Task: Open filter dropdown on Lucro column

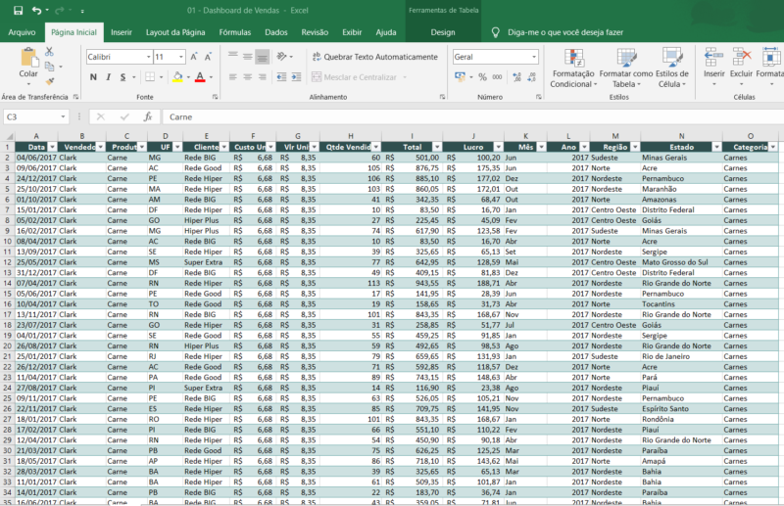Action: [499, 147]
